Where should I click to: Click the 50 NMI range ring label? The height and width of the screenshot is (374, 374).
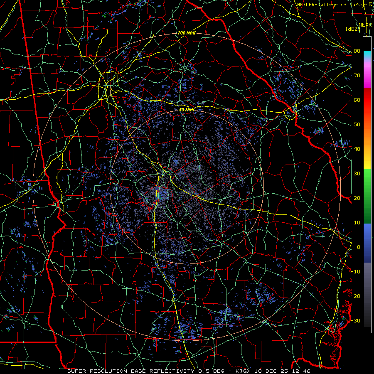(x=187, y=110)
